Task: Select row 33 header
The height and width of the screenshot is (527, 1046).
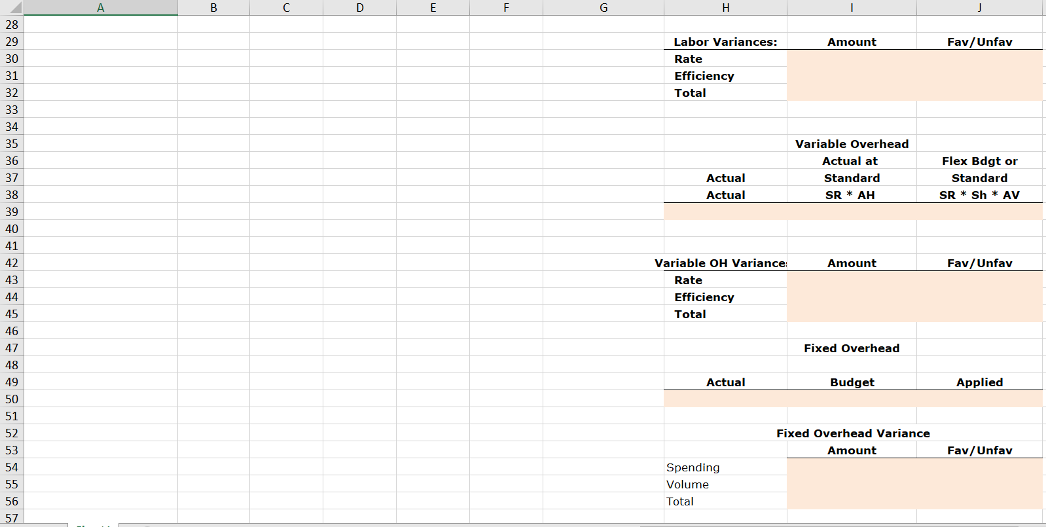Action: [12, 110]
